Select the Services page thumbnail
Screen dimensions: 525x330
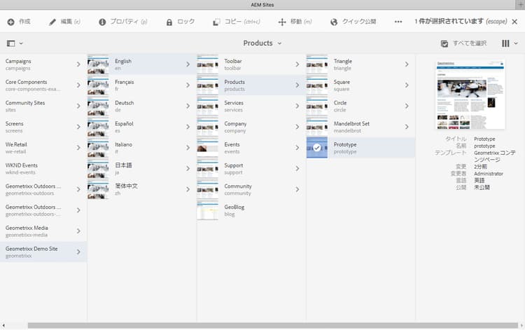[x=208, y=106]
